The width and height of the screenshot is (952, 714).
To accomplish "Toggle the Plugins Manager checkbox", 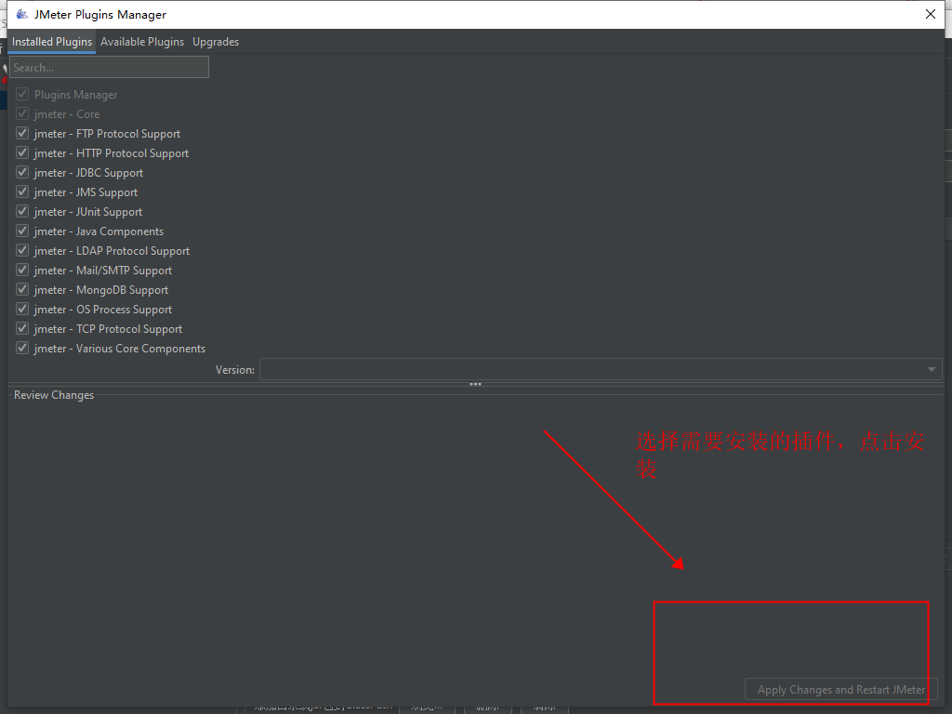I will (22, 94).
